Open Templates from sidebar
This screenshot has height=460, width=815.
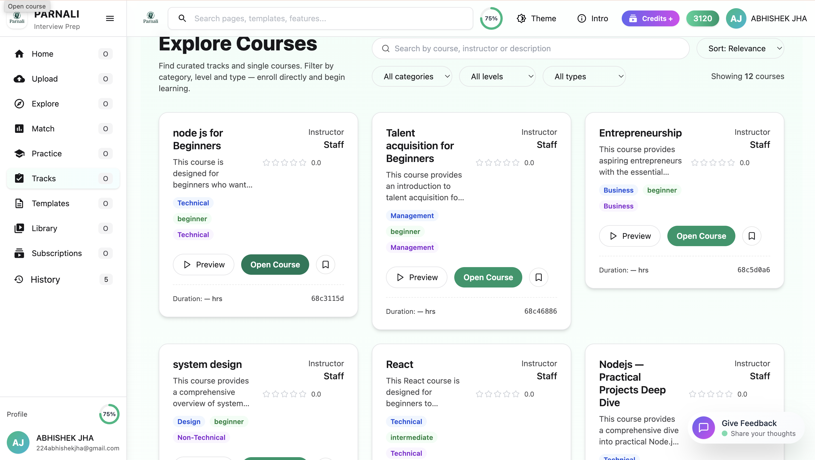click(x=63, y=203)
